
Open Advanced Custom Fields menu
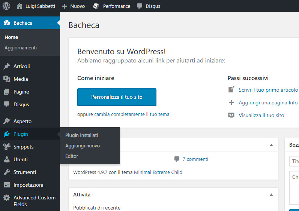[35, 201]
